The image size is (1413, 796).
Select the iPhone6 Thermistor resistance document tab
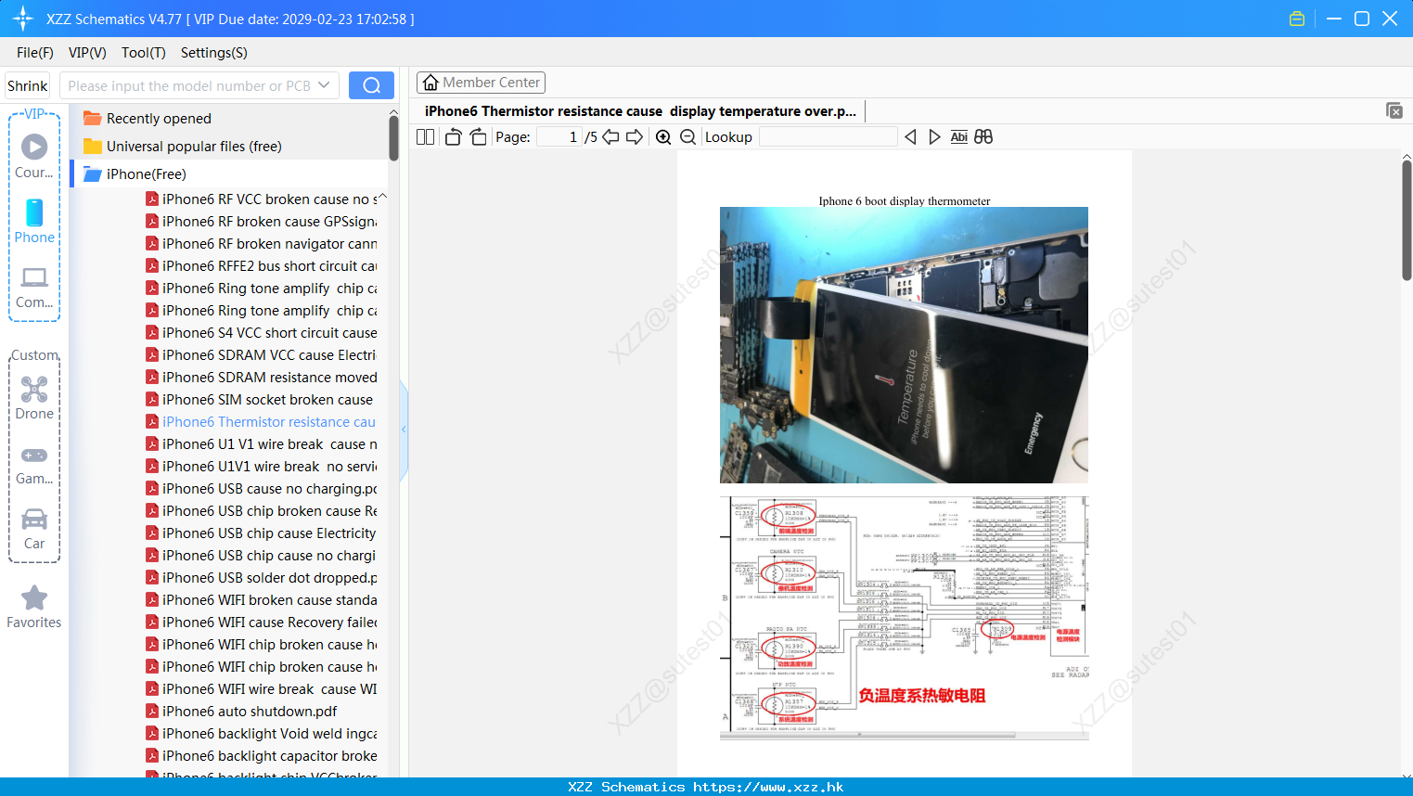[640, 111]
